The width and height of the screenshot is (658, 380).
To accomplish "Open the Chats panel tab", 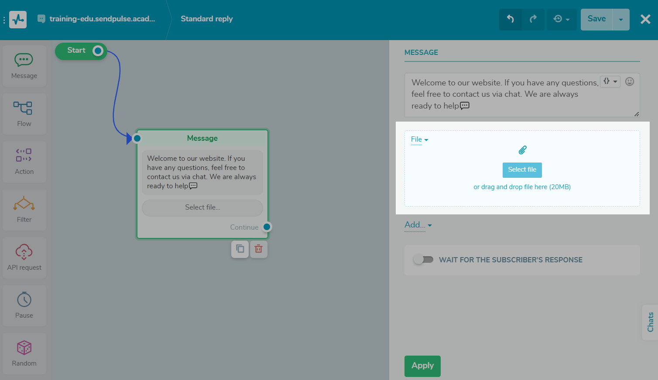I will tap(651, 322).
